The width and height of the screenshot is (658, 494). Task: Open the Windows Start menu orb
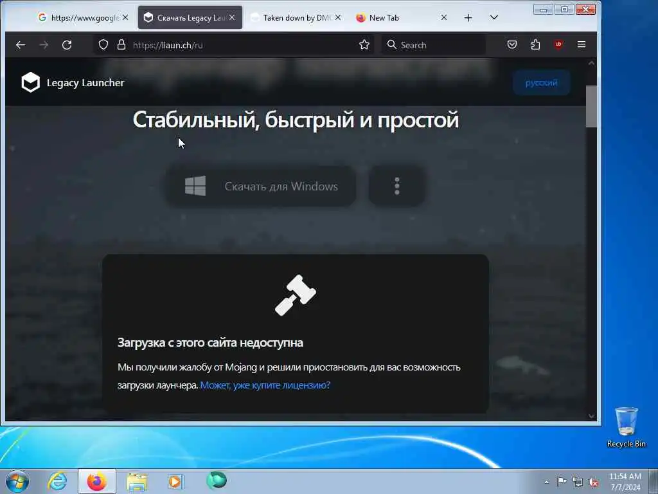tap(17, 481)
